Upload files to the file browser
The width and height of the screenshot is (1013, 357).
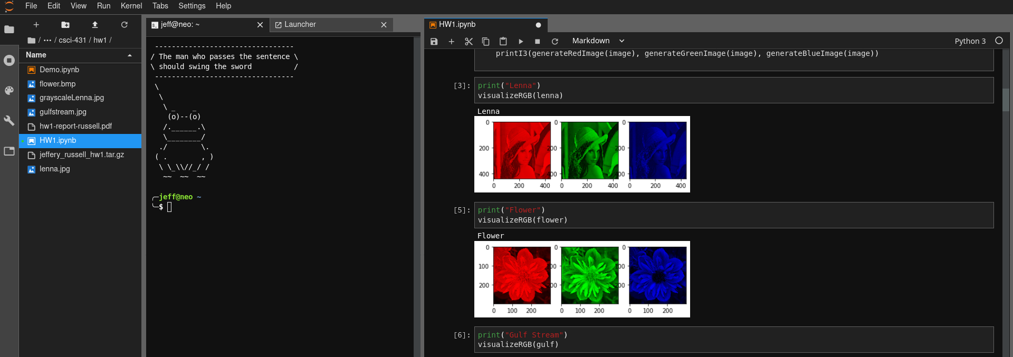coord(95,25)
